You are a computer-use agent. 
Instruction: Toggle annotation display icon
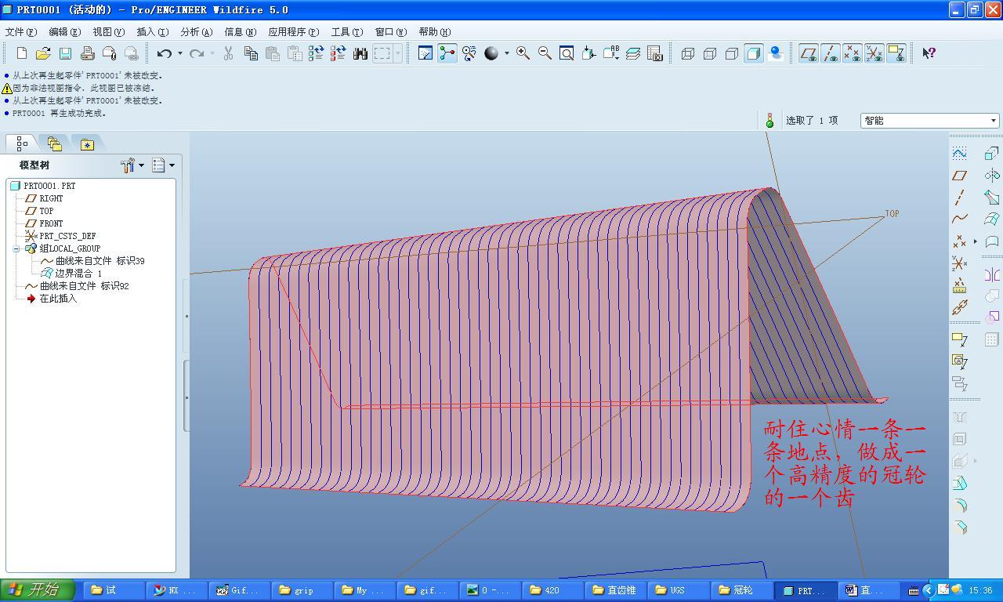[x=896, y=53]
